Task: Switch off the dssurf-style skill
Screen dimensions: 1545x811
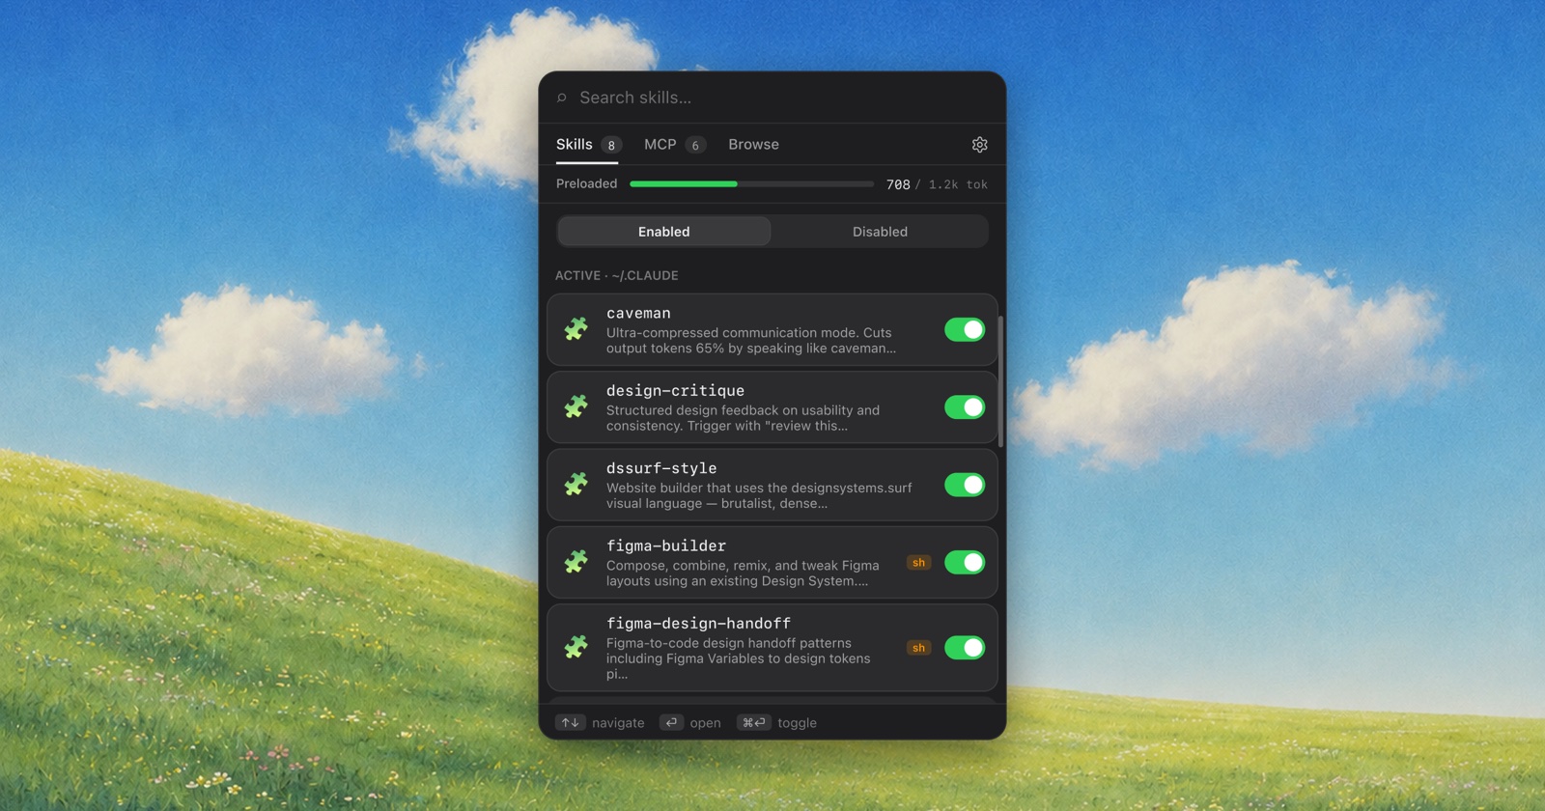Action: point(965,485)
